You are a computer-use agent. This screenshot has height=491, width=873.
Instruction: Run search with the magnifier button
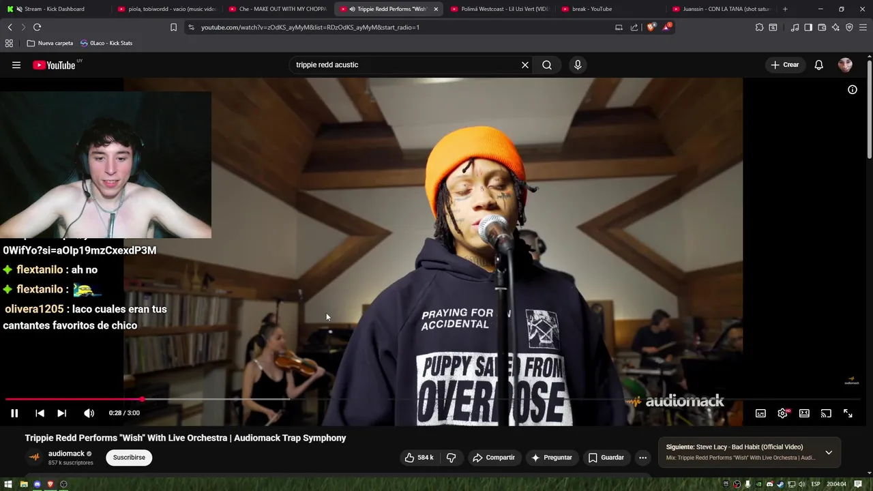point(547,65)
